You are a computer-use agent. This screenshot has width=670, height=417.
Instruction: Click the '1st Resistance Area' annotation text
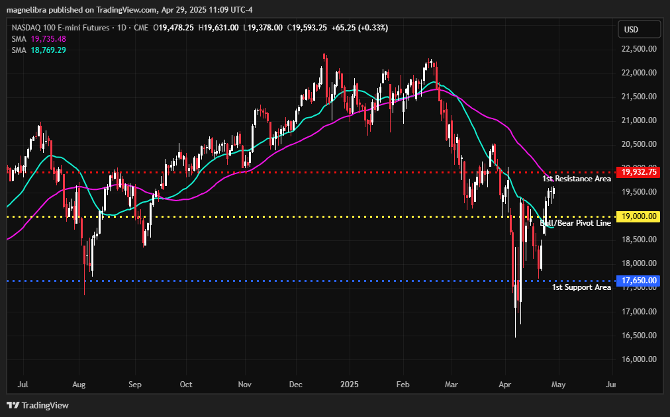[577, 179]
